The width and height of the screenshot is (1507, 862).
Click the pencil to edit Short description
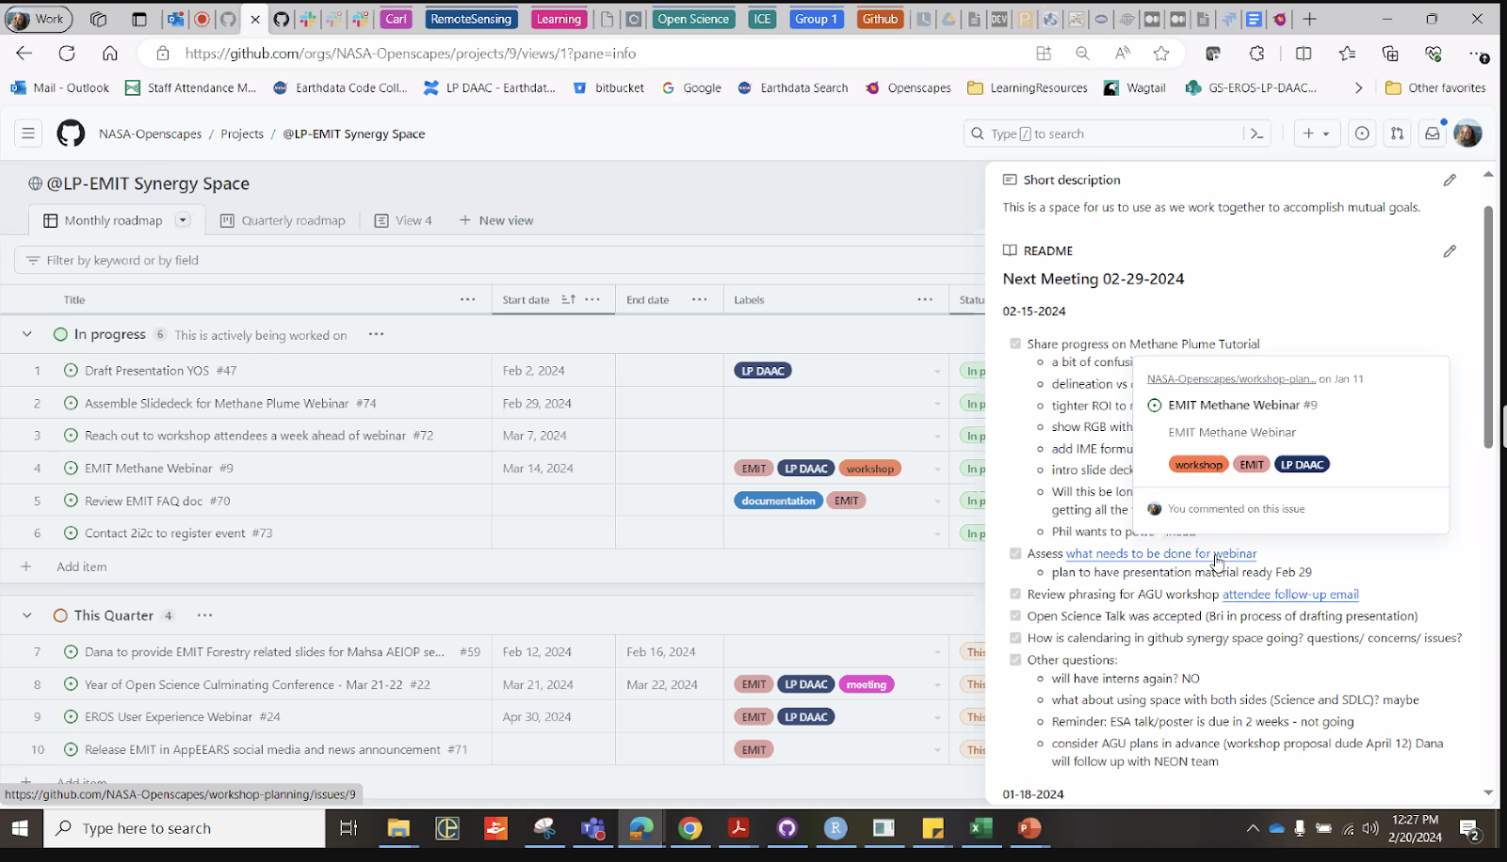(x=1450, y=179)
